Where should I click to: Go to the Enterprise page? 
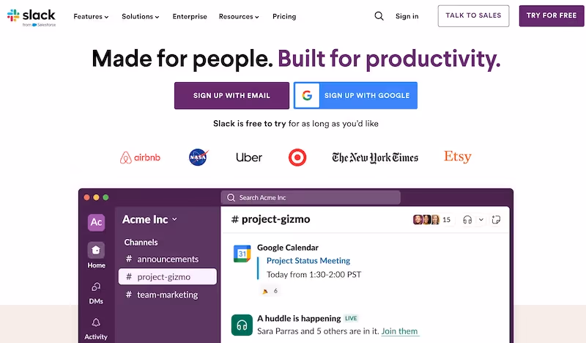[190, 16]
